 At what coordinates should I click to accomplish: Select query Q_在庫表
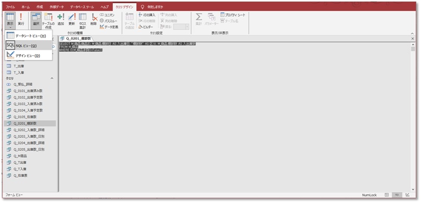[x=30, y=175]
